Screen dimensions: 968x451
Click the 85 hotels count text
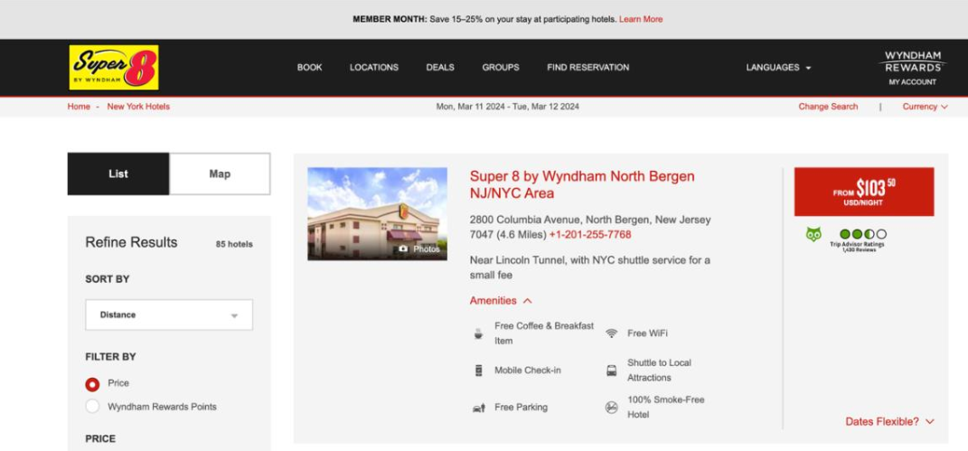tap(234, 244)
